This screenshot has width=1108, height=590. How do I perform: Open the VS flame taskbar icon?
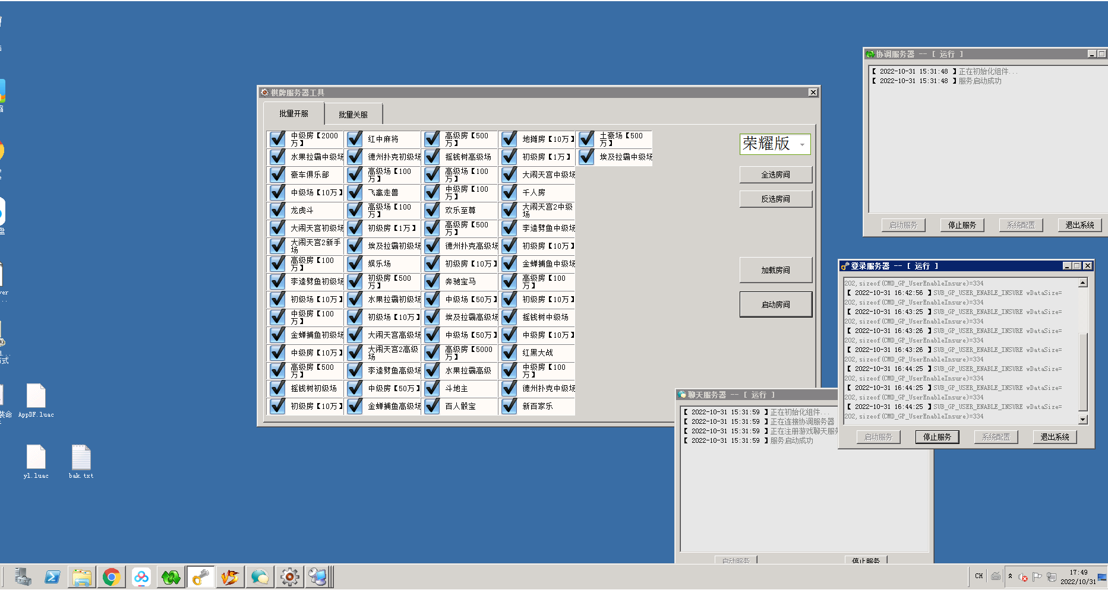click(x=230, y=577)
